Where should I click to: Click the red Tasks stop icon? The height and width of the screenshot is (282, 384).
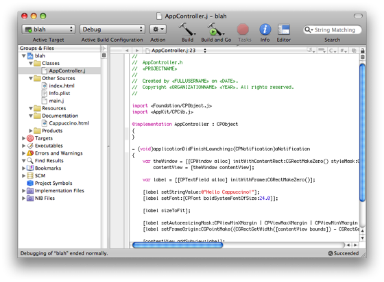(243, 29)
